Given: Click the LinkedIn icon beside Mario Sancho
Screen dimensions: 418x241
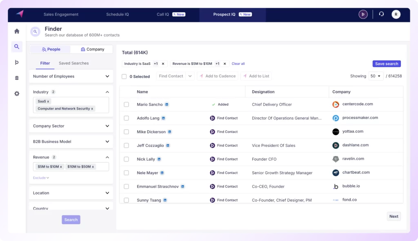Looking at the screenshot, I should (x=166, y=104).
